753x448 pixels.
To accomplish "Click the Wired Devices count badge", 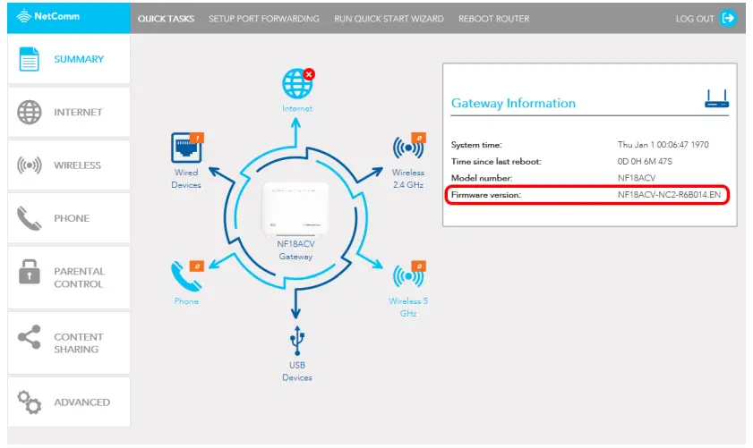I will click(197, 138).
